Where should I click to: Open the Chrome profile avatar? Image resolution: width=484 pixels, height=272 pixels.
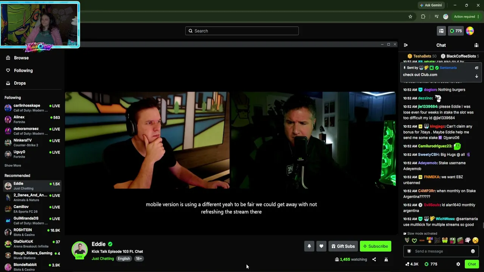click(445, 17)
